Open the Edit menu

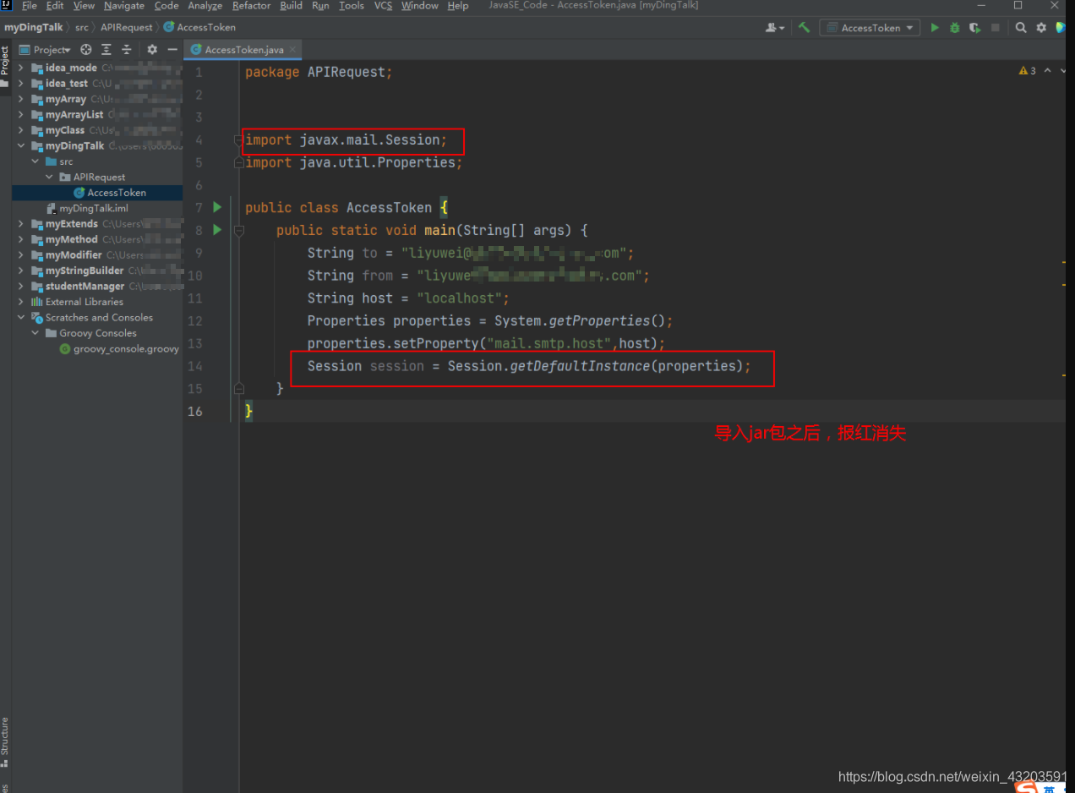click(55, 6)
